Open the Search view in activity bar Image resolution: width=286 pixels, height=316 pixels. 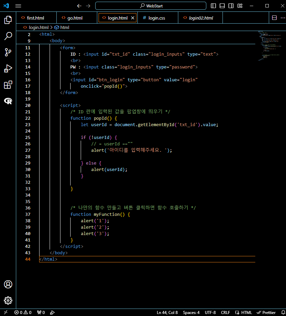point(8,36)
